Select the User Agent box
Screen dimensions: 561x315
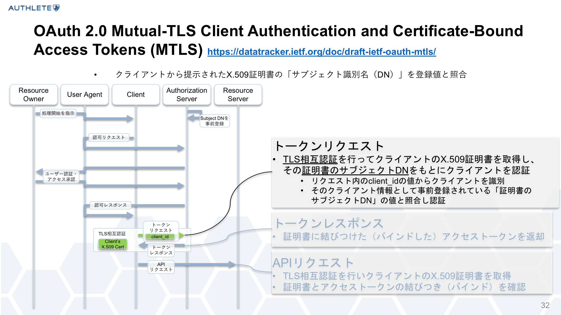[x=84, y=94]
